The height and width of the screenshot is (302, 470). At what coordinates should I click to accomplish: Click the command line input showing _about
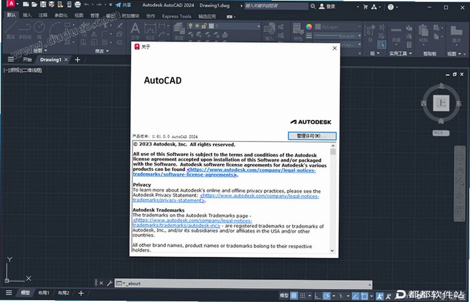coord(243,283)
